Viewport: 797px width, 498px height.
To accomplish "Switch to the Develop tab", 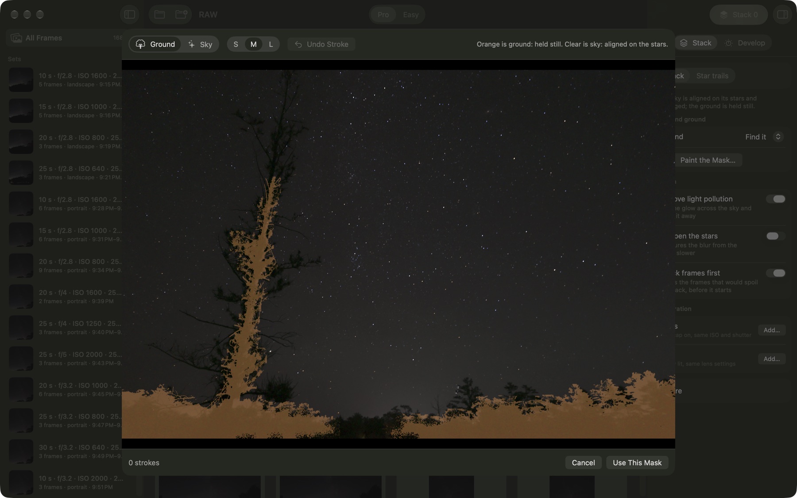I will (x=745, y=43).
